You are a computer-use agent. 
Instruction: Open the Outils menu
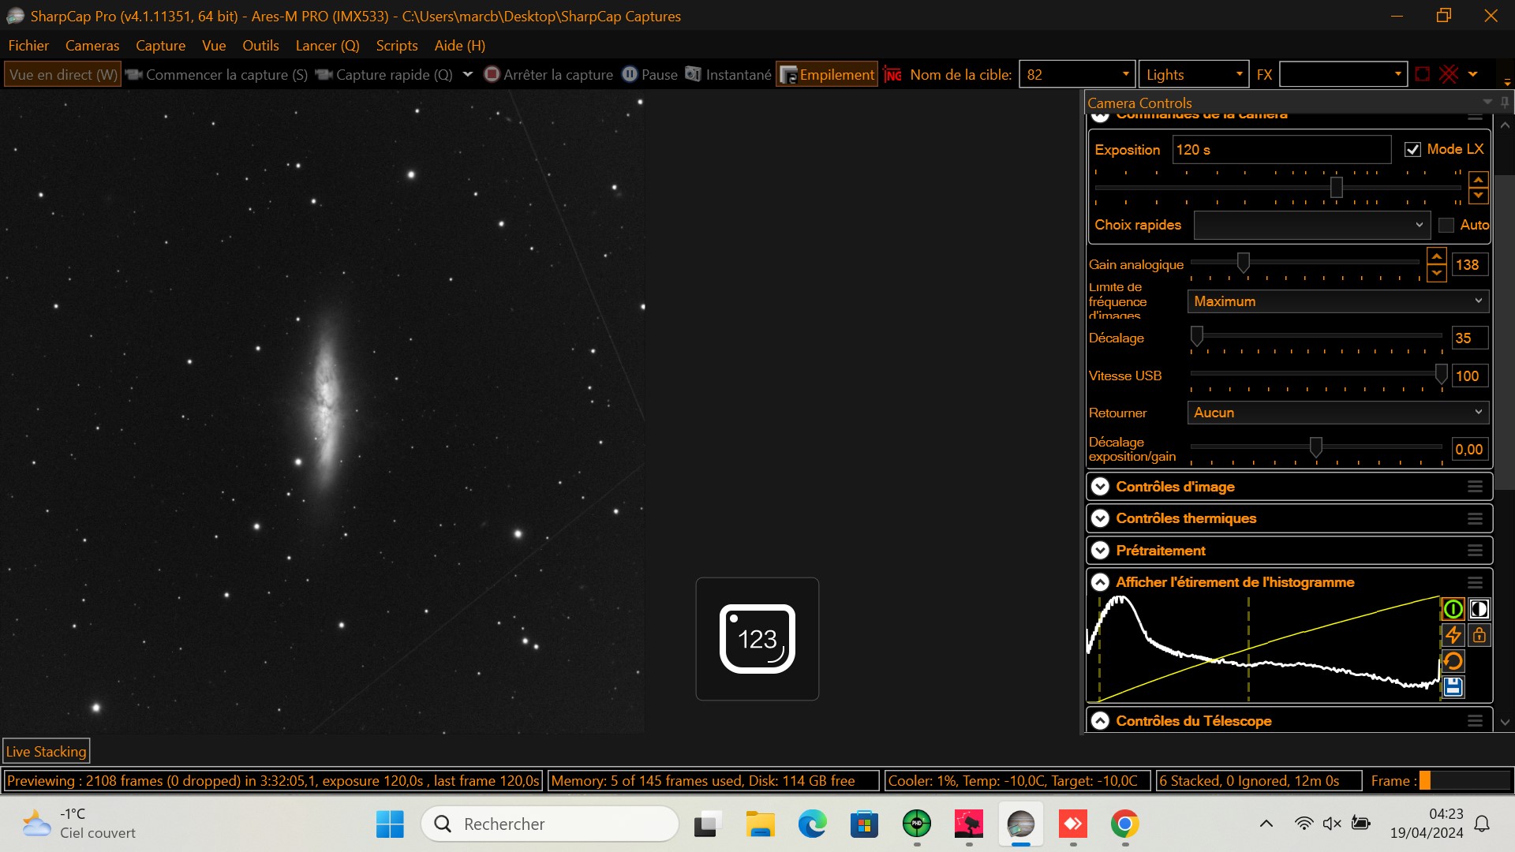pos(260,46)
